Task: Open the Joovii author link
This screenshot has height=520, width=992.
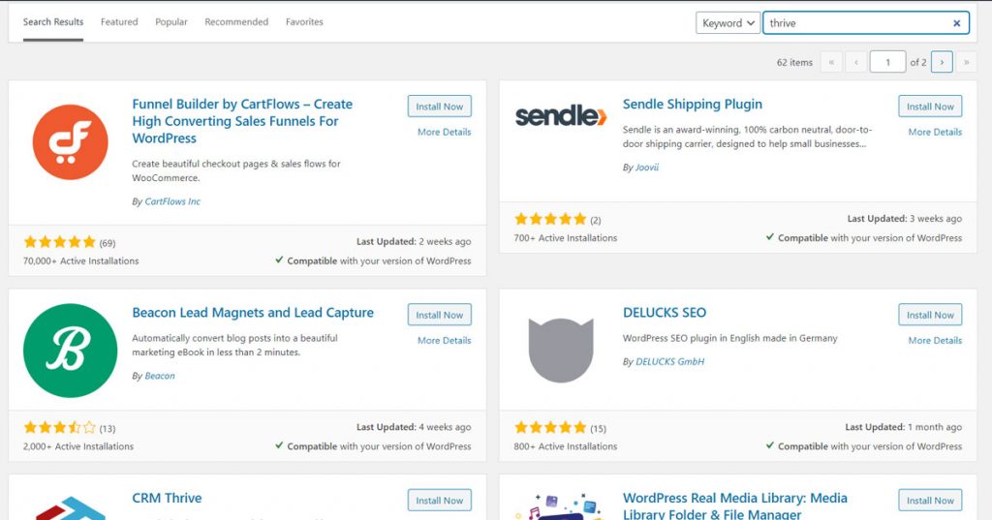Action: click(x=647, y=167)
